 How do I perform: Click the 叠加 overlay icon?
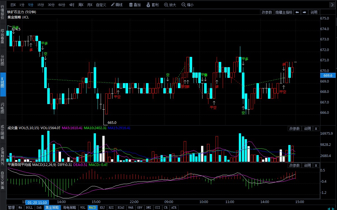pos(135,5)
